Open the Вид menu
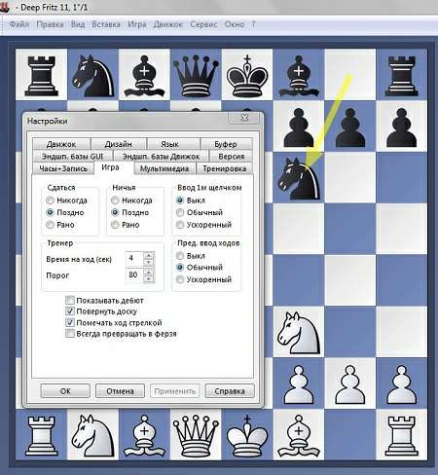438x475 pixels. (x=78, y=24)
